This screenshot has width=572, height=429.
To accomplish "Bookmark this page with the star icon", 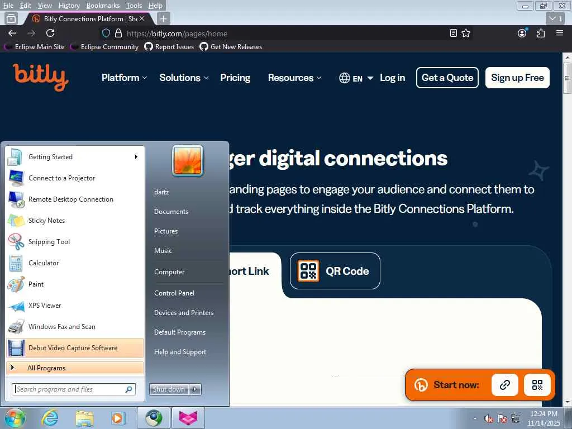I will [466, 33].
